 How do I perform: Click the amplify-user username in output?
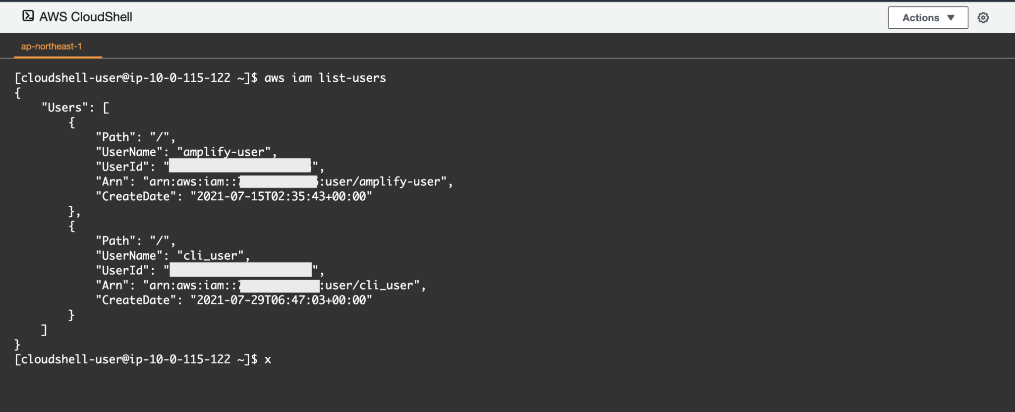[x=224, y=152]
